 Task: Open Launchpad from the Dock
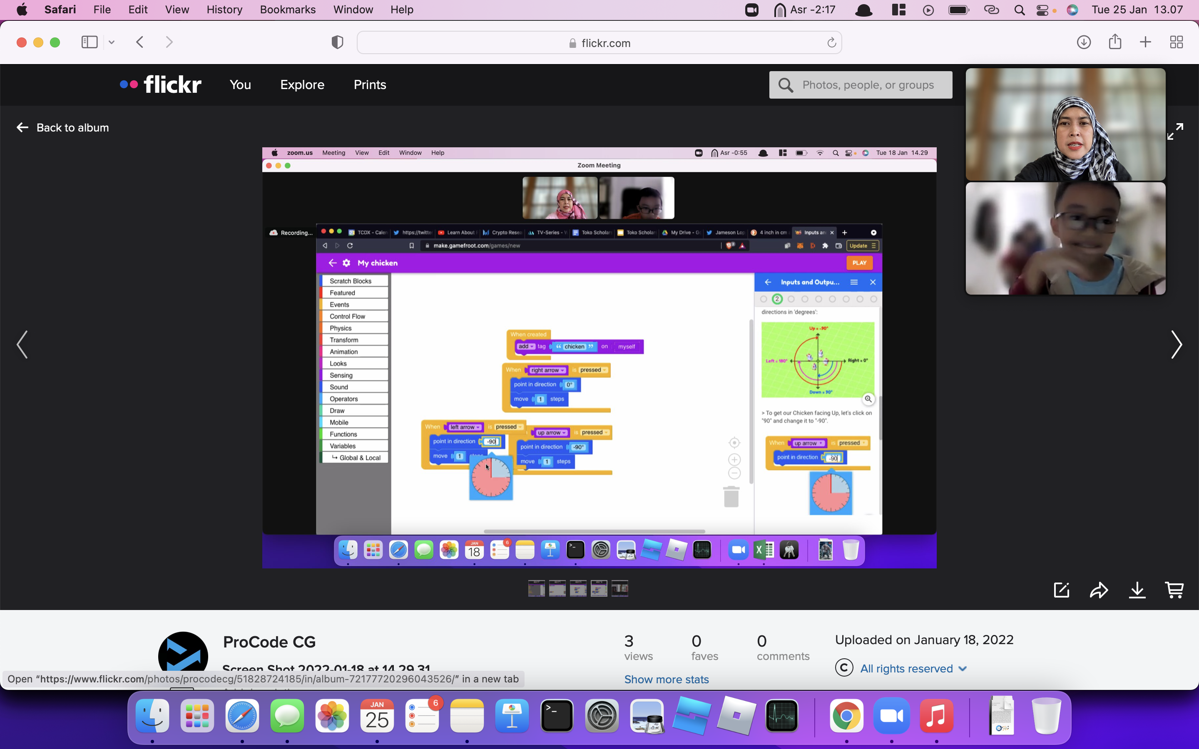coord(197,715)
